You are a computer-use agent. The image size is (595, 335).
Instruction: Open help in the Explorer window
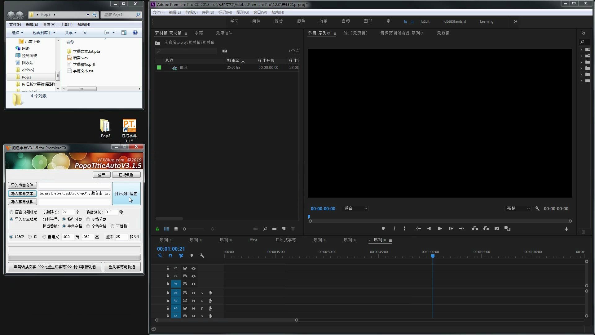click(135, 33)
